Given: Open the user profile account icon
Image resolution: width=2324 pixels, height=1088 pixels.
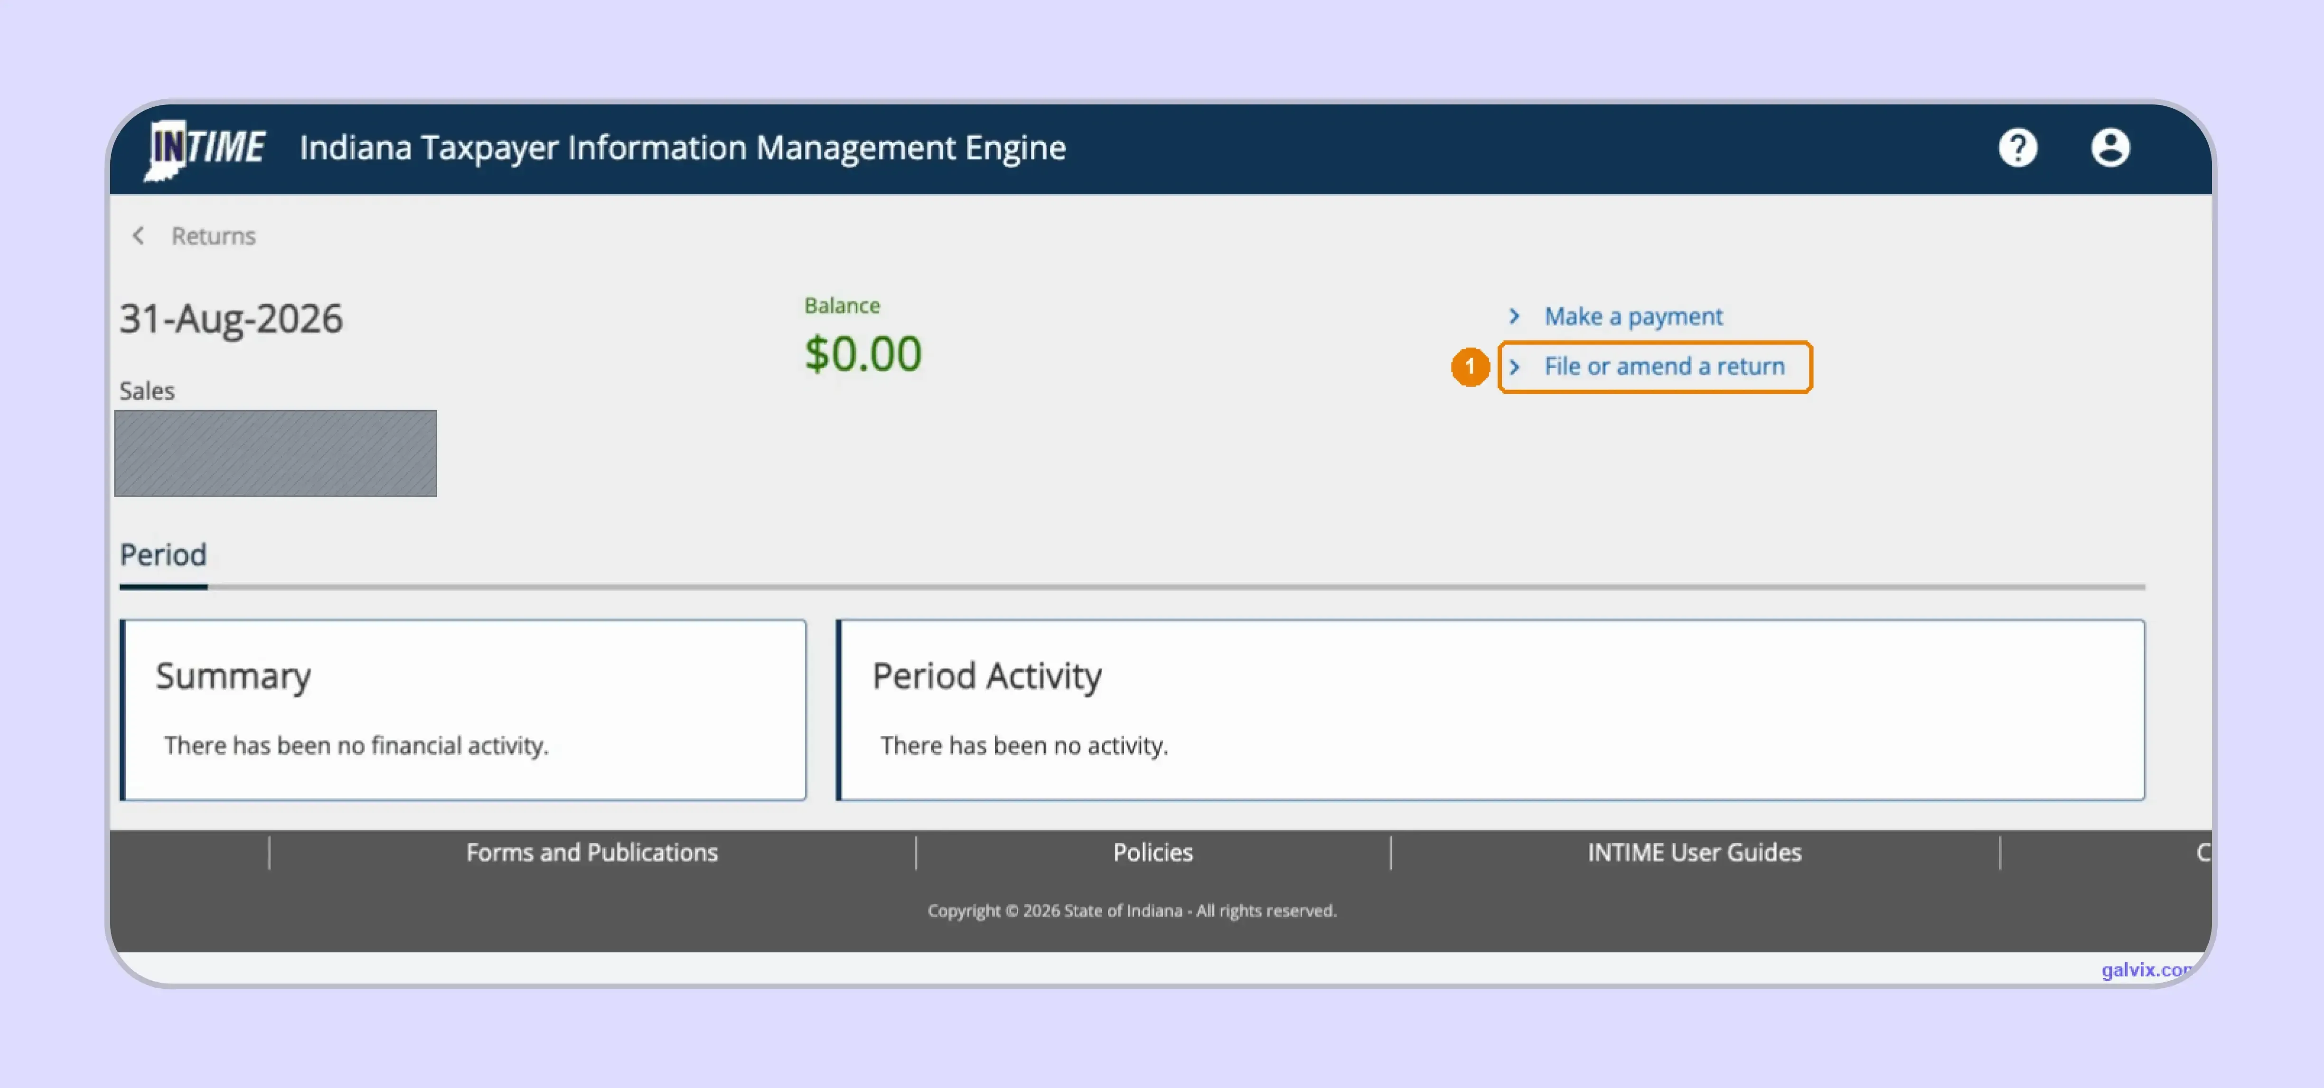Looking at the screenshot, I should point(2110,148).
